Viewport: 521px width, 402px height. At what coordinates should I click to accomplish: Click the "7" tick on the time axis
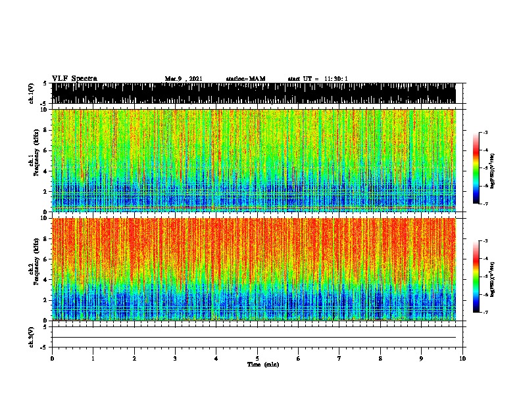point(339,359)
